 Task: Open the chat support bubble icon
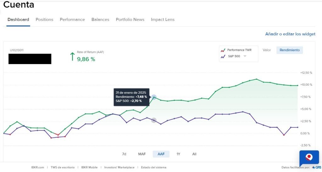pyautogui.click(x=309, y=158)
